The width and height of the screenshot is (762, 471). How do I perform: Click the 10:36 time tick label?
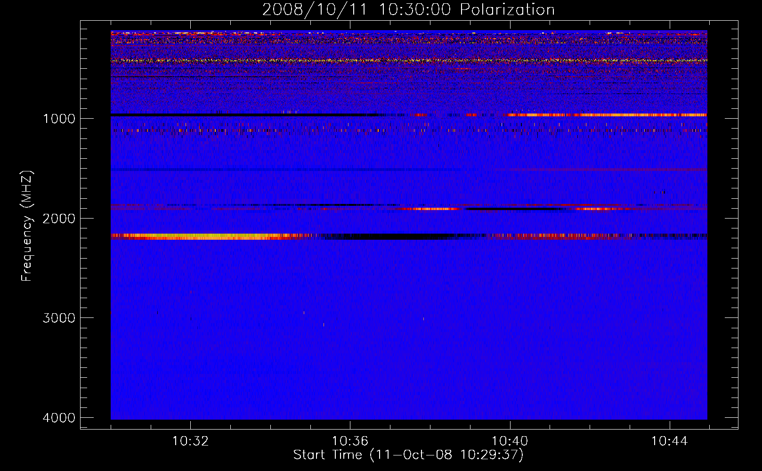pos(350,441)
